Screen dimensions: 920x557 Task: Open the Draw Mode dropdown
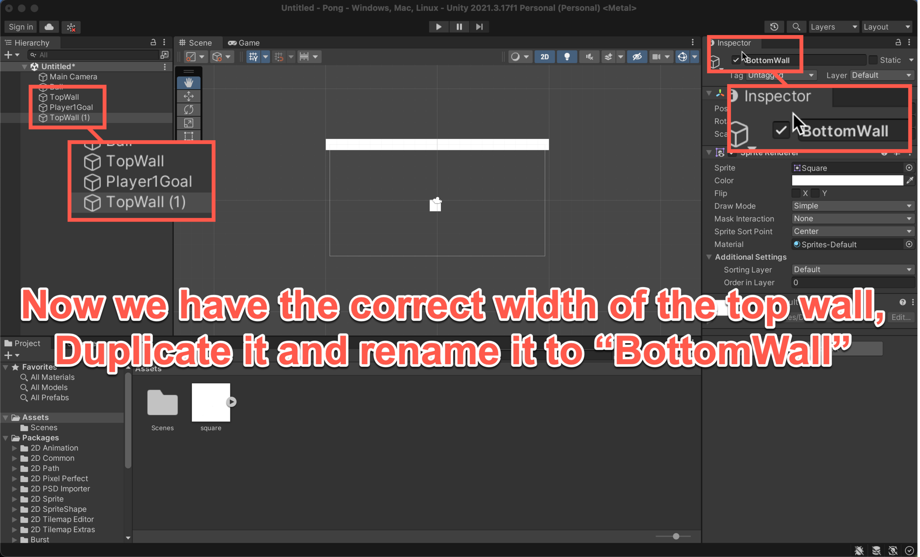click(x=852, y=206)
